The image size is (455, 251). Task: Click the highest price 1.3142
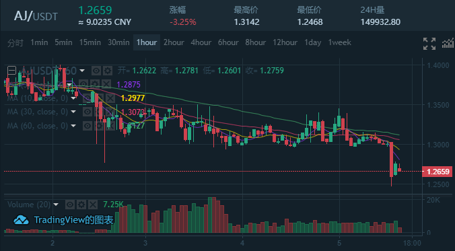(246, 22)
